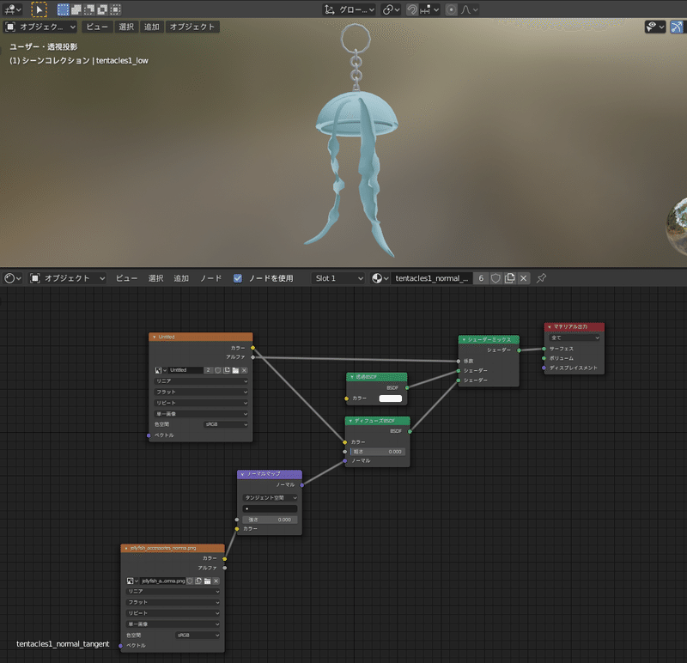The image size is (687, 663).
Task: Open the node editor ノード menu
Action: 210,278
